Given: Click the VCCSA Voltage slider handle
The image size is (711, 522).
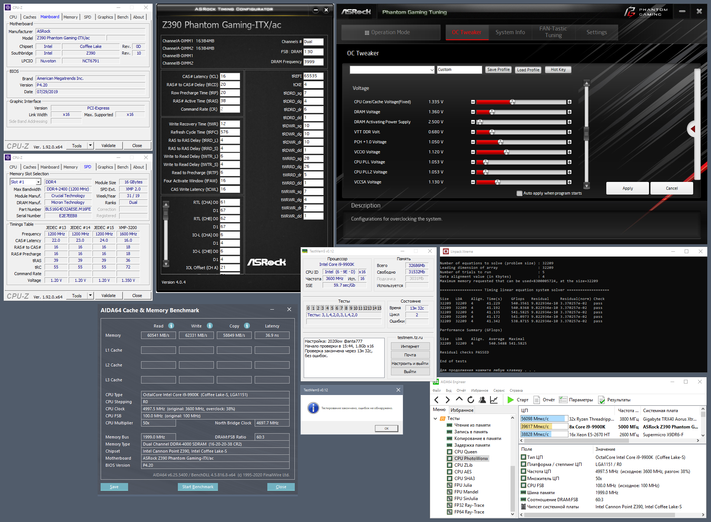Looking at the screenshot, I should [x=498, y=182].
